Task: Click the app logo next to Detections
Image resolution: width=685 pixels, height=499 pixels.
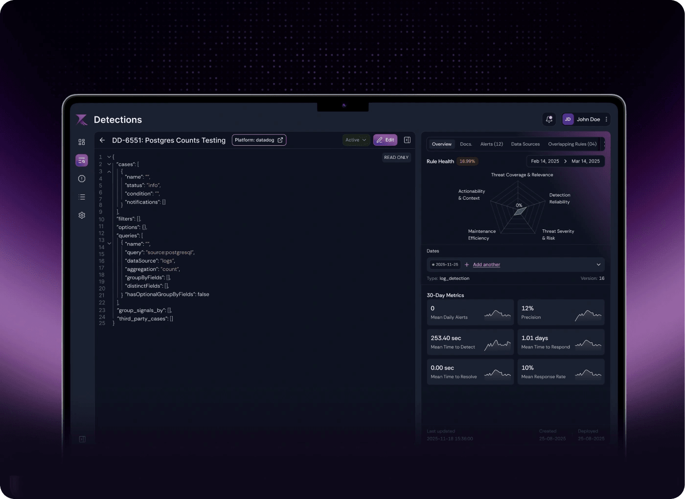Action: coord(82,119)
